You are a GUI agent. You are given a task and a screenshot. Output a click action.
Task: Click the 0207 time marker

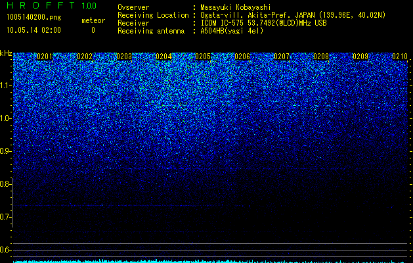click(x=282, y=57)
